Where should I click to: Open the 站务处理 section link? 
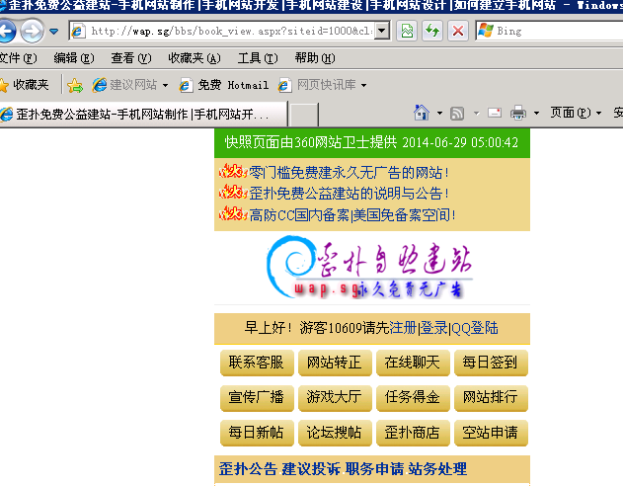click(x=437, y=469)
